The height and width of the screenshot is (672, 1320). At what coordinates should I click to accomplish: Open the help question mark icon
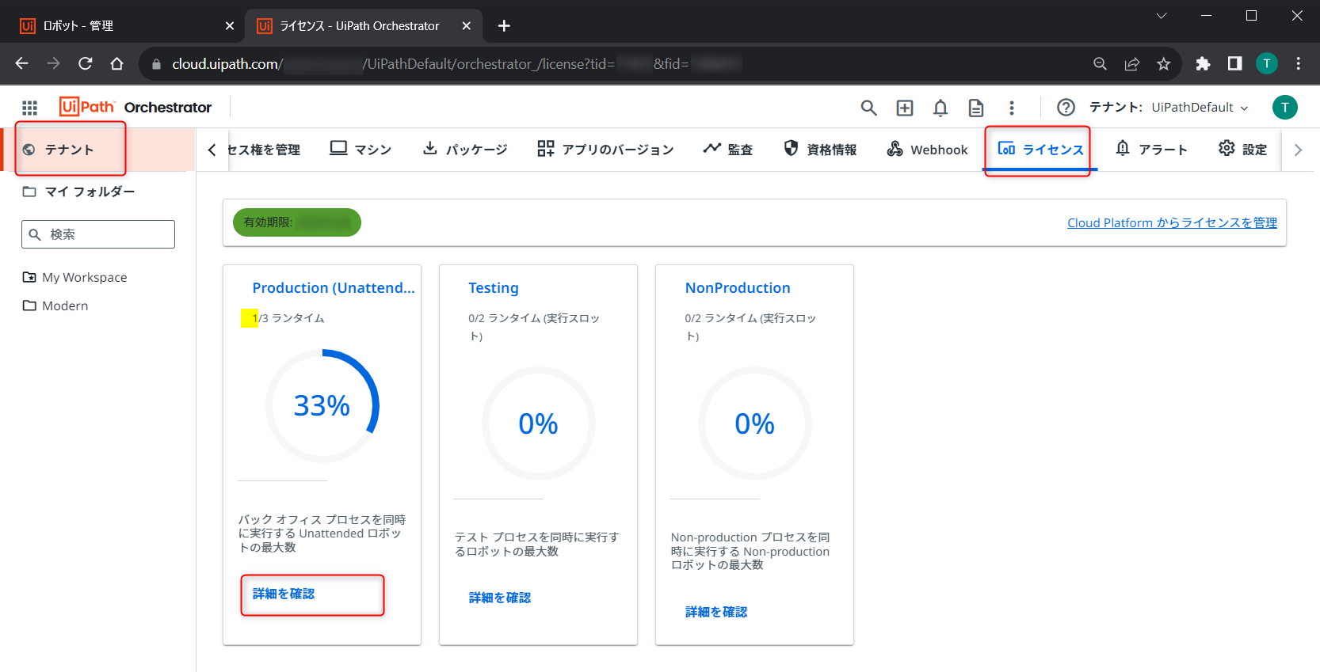pyautogui.click(x=1066, y=108)
